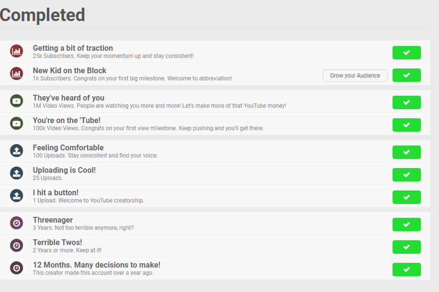Click the chart icon next to New Kid on the Block
The height and width of the screenshot is (292, 439).
[17, 74]
